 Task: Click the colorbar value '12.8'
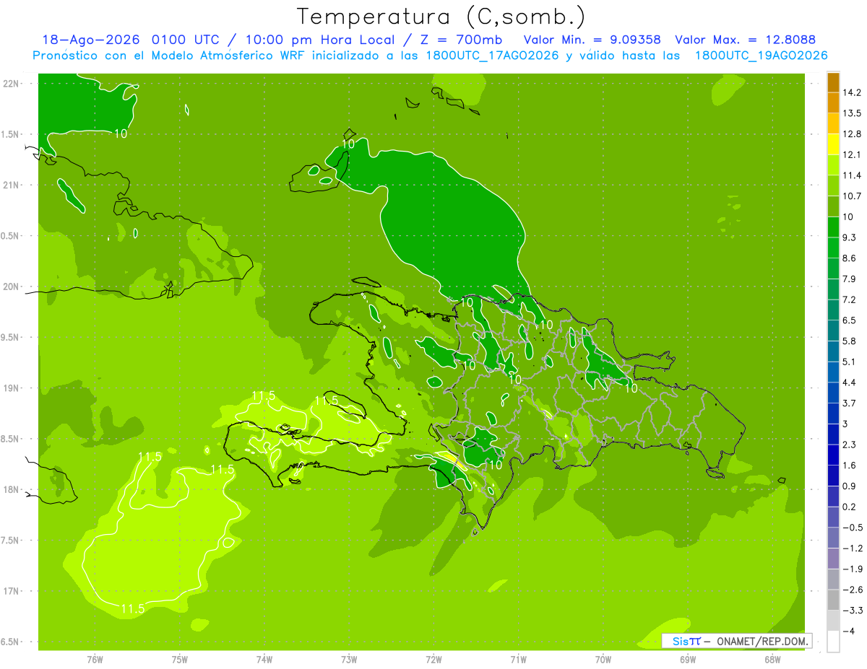click(853, 134)
